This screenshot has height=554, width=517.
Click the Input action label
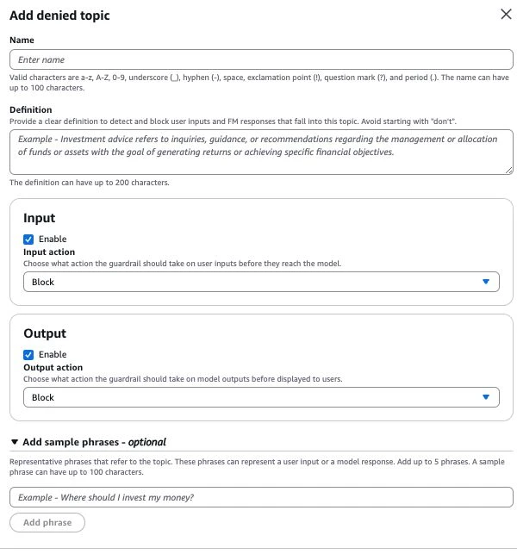[x=49, y=252]
